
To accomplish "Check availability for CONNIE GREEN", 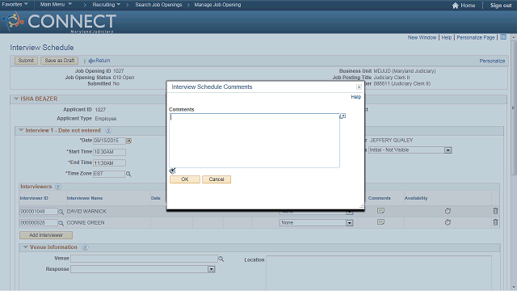I will coord(448,222).
